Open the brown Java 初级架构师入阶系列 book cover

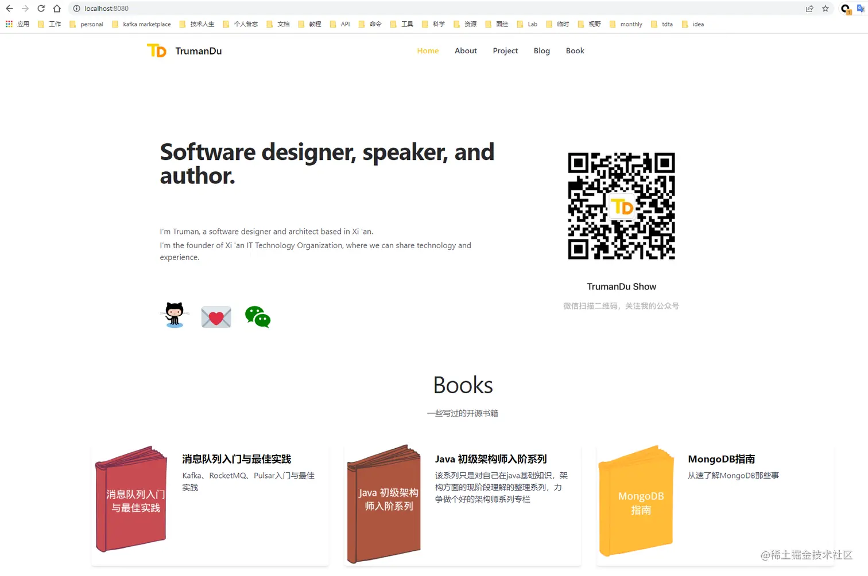pos(383,504)
